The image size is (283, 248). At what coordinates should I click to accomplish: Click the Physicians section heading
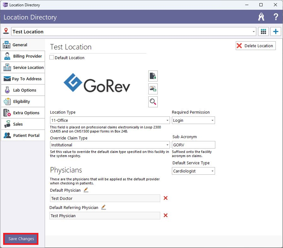[66, 170]
